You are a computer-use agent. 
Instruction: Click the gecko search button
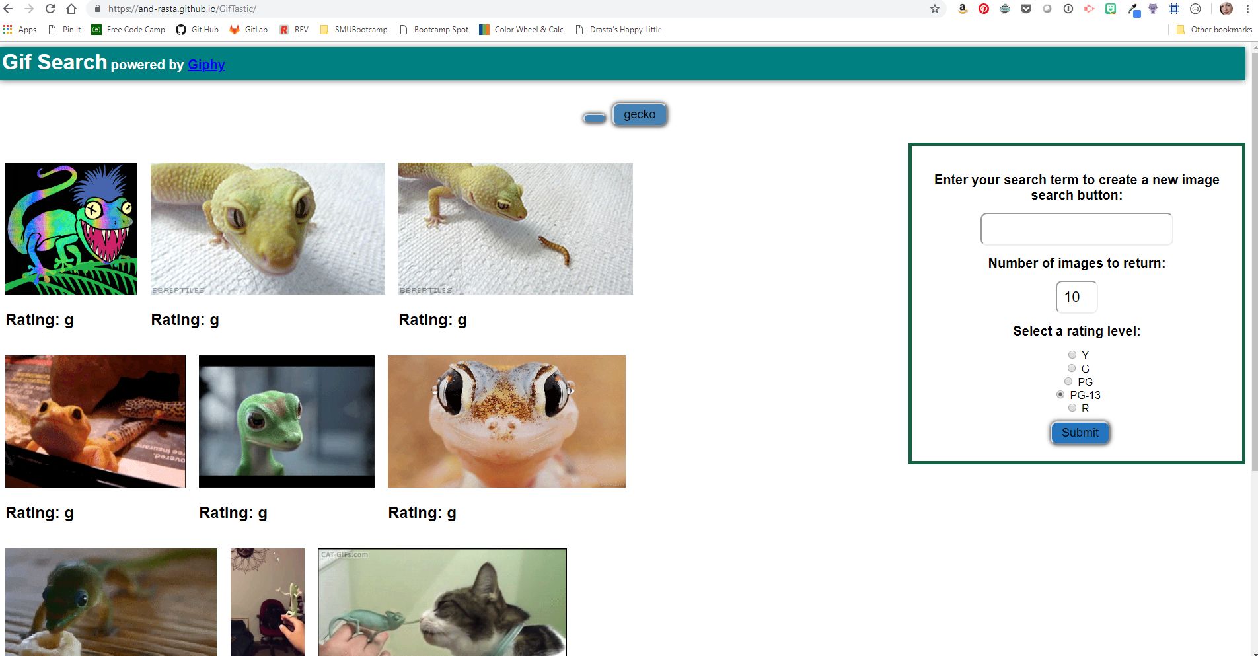pyautogui.click(x=639, y=114)
